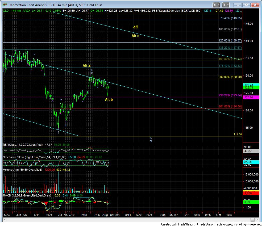262x226 pixels.
Task: Click the '6/24' date on time axis
Action: click(x=49, y=215)
